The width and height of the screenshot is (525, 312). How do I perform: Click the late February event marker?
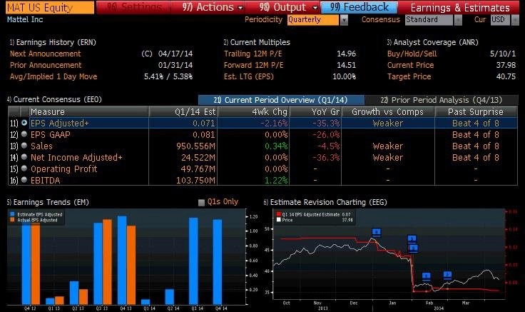(x=447, y=276)
